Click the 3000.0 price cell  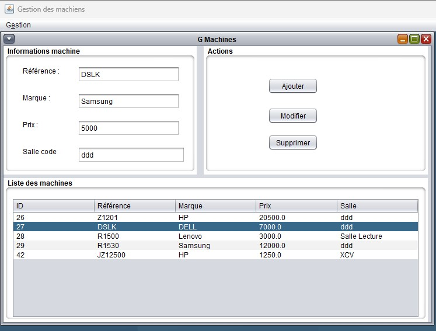[x=297, y=236]
